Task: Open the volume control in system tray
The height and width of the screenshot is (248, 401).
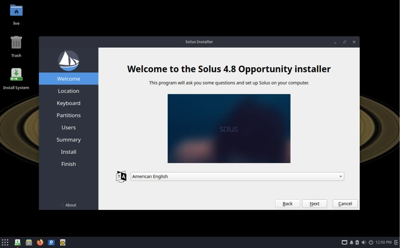Action: [x=363, y=243]
